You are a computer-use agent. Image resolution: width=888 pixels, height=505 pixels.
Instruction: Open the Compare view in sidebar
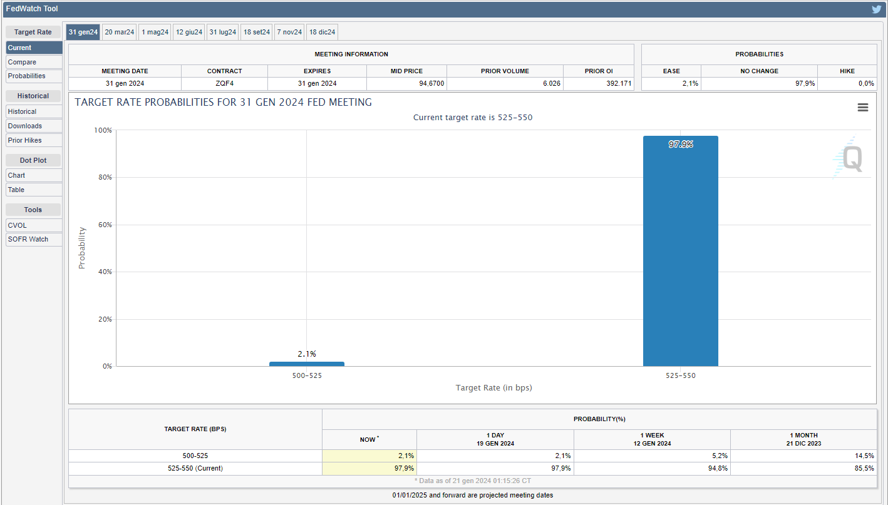(34, 62)
